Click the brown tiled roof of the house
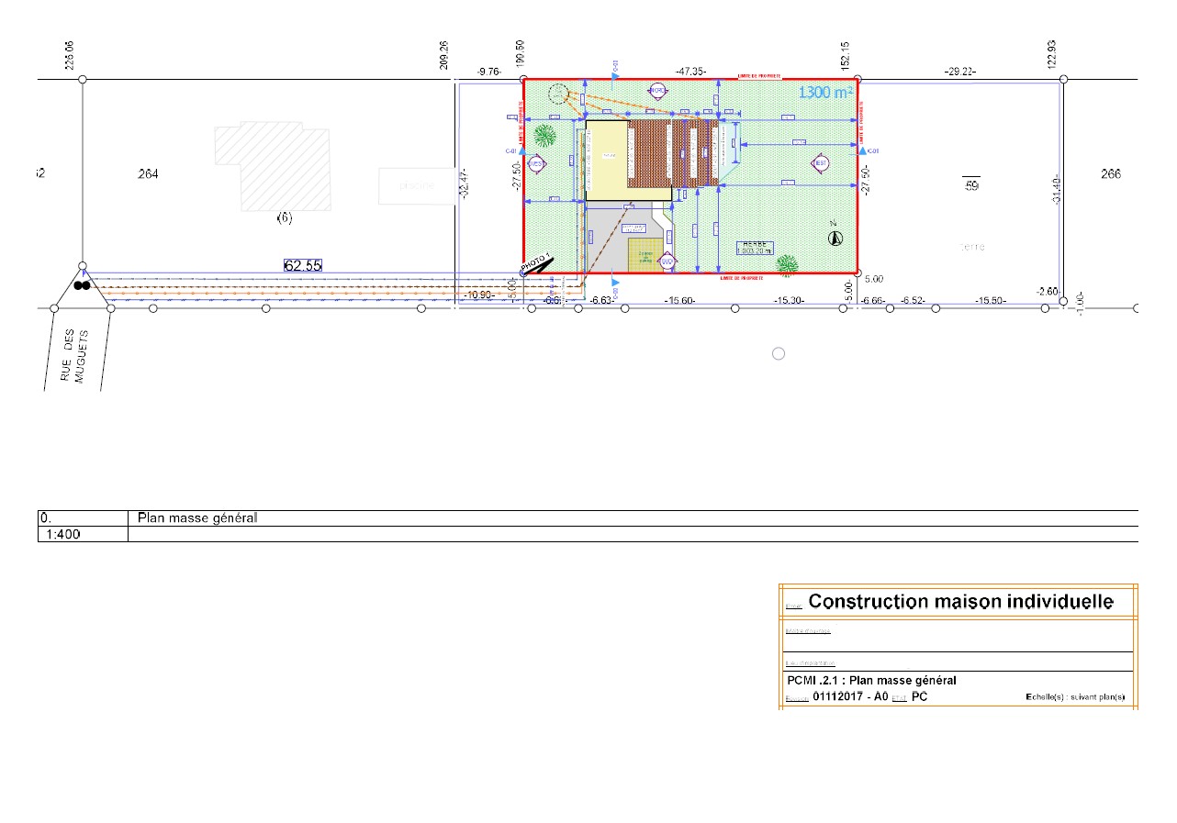Viewport: 1177px width, 823px height. click(671, 153)
